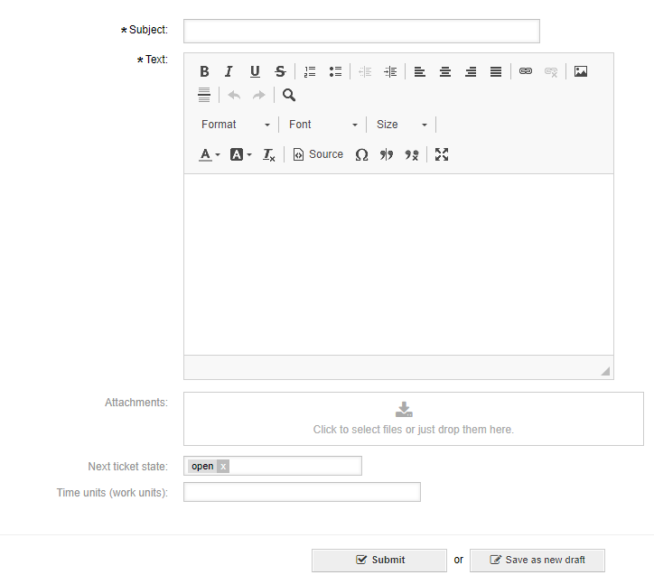Open the insert image dialog
The width and height of the screenshot is (654, 575).
click(581, 71)
